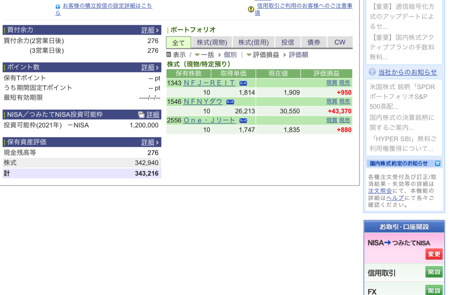The height and width of the screenshot is (295, 455).
Task: Click 開設 button for 信用取引
Action: click(x=434, y=272)
